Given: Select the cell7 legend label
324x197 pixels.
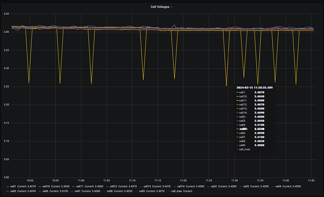Looking at the screenshot, I should point(77,191).
